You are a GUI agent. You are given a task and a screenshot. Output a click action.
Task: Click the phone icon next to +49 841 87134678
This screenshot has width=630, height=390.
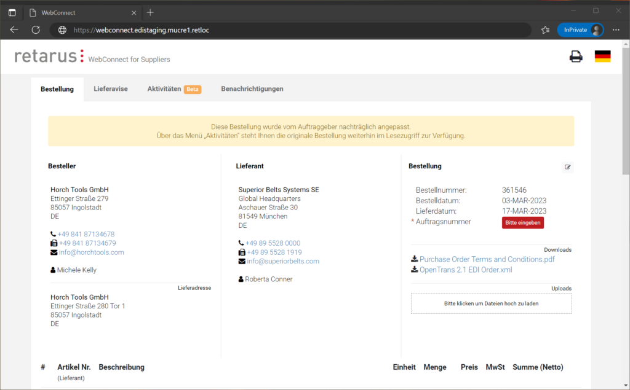tap(53, 234)
